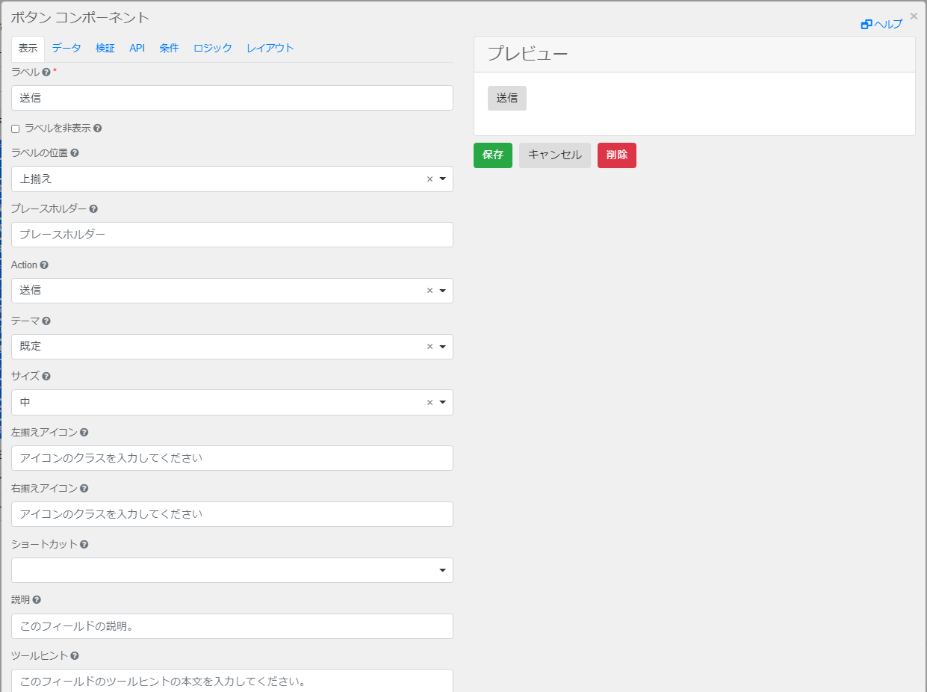Toggle the ラベルを非表示 checkbox
This screenshot has height=692, width=927.
(x=16, y=129)
